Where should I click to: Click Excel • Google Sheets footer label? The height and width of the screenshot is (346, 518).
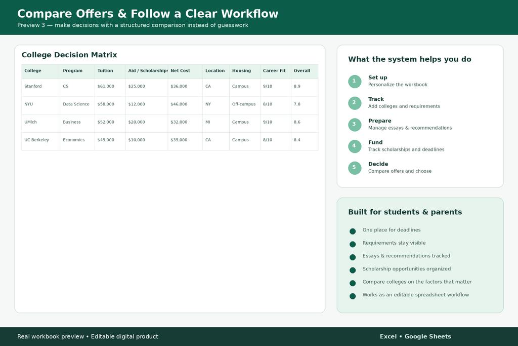[x=415, y=336]
